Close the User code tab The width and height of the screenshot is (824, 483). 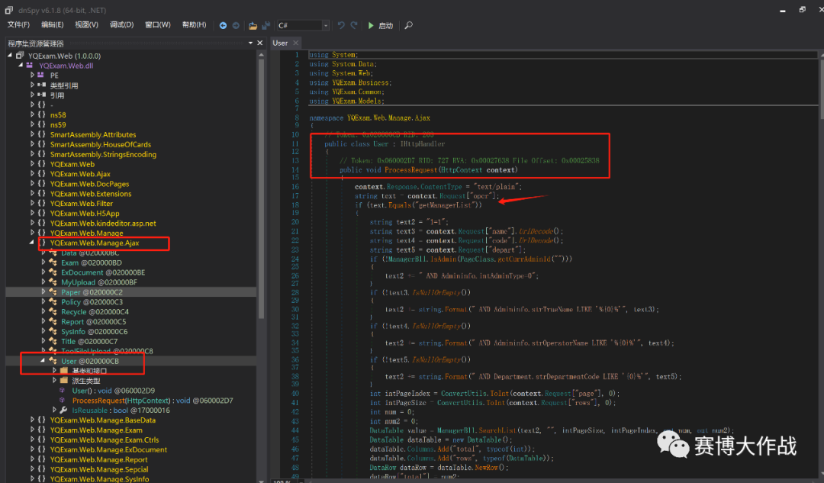point(297,43)
